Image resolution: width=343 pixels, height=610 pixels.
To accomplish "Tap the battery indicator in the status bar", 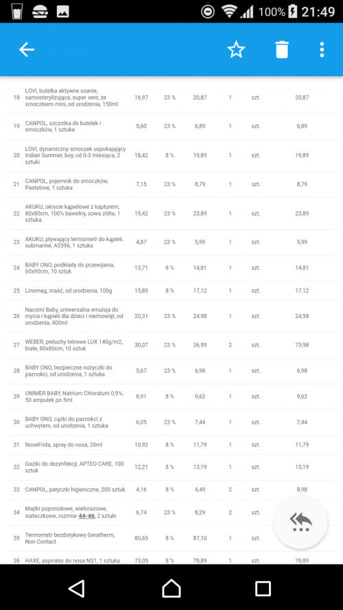I will tap(294, 11).
